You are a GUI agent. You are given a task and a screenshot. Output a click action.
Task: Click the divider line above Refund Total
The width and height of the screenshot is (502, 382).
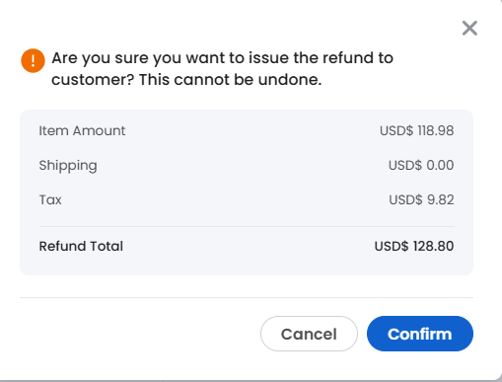pos(247,226)
